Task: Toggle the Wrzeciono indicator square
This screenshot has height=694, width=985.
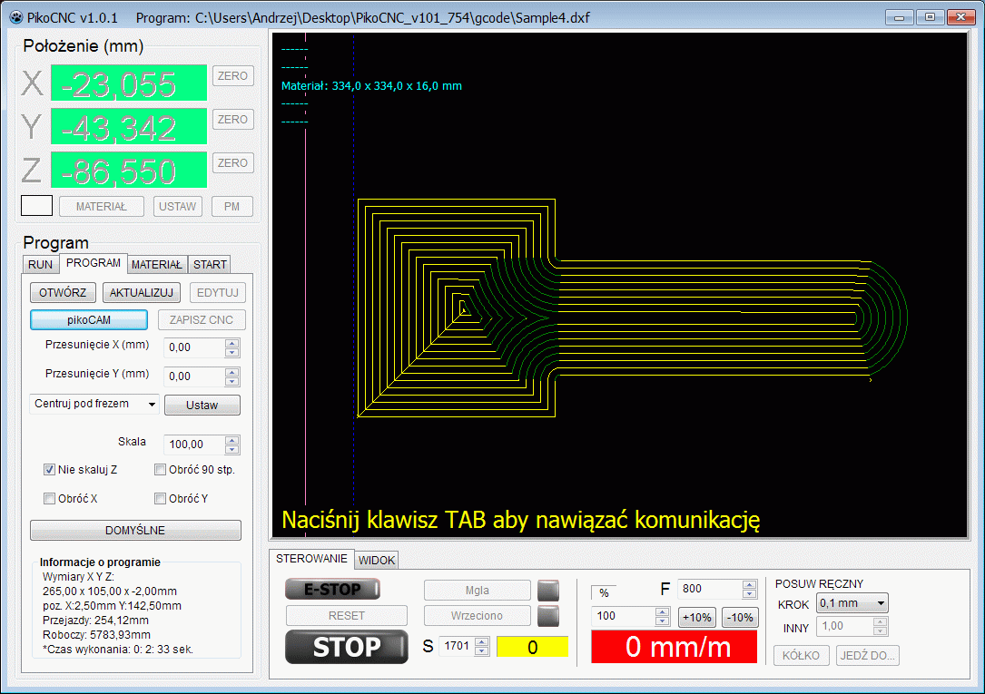Action: click(547, 616)
